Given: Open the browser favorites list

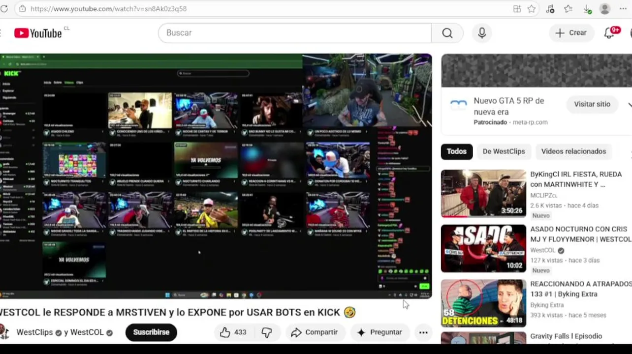Looking at the screenshot, I should (x=569, y=9).
